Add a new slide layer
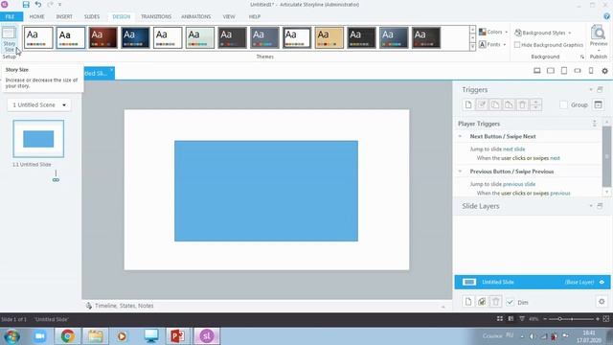The width and height of the screenshot is (613, 345). (468, 302)
